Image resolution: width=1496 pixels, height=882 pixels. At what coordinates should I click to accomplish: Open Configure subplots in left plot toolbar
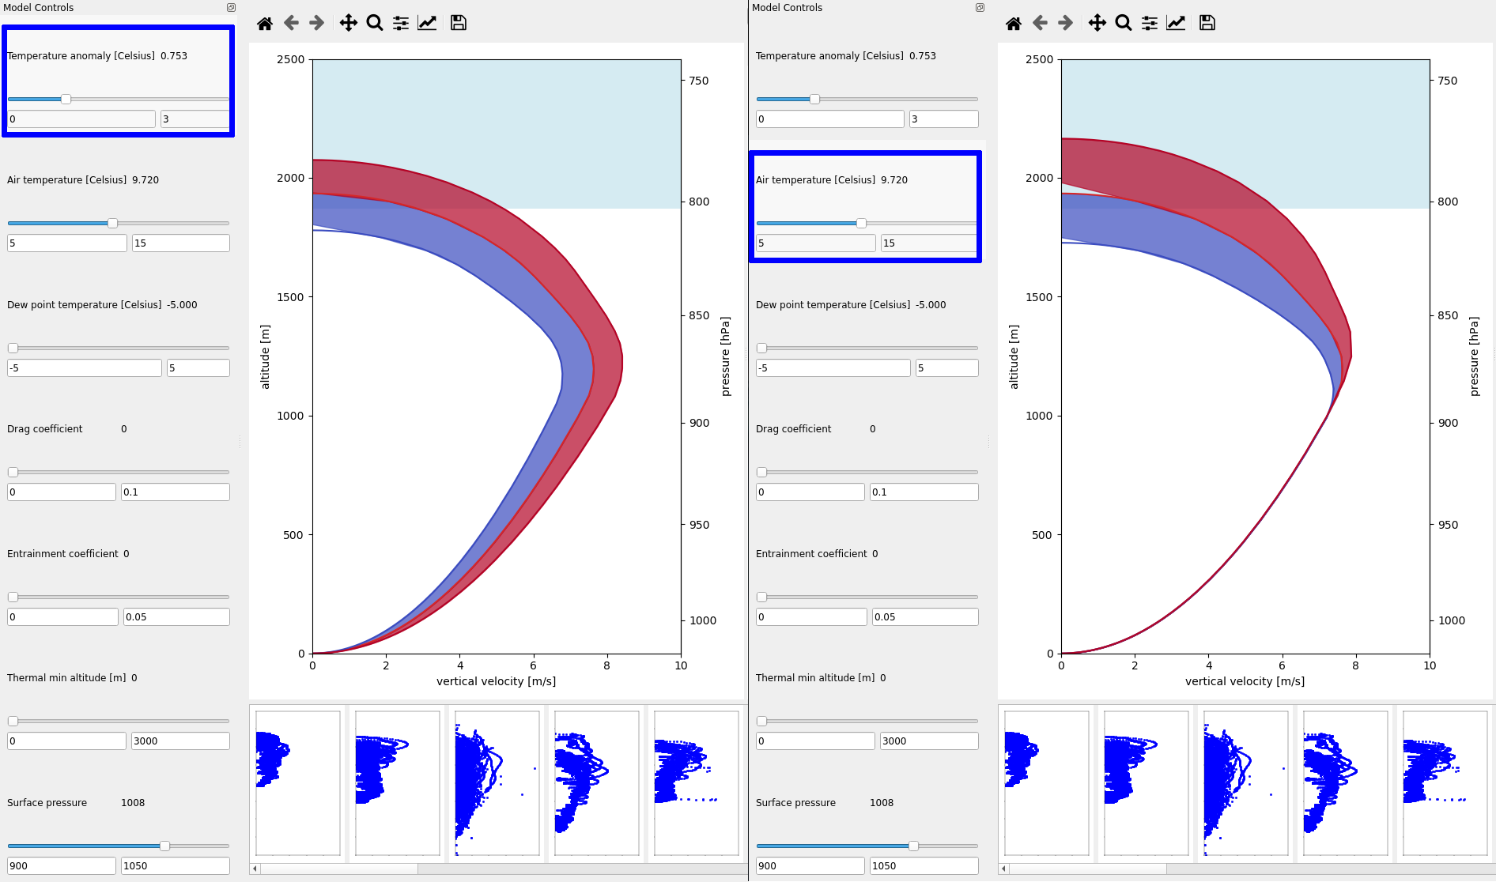401,23
